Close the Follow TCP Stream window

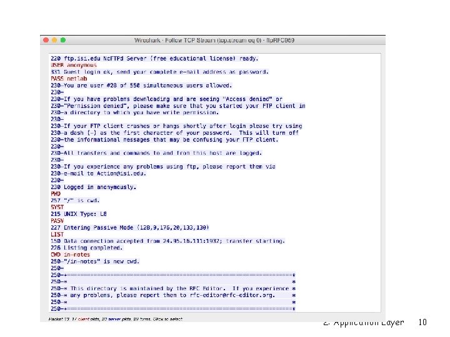click(x=46, y=40)
